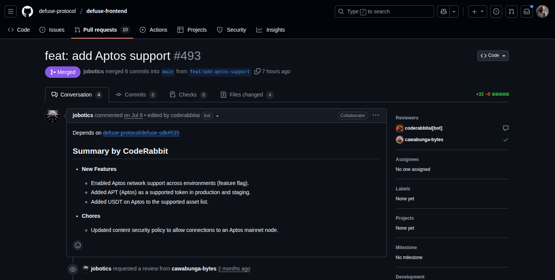
Task: Open the '2 months ago' timestamp
Action: tap(234, 269)
